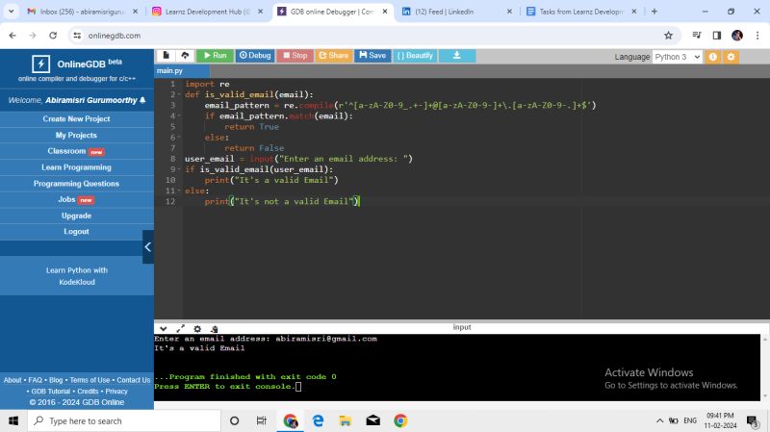
Task: Open editor settings gear icon
Action: (731, 57)
